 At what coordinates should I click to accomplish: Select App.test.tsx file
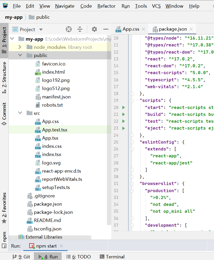pos(55,130)
